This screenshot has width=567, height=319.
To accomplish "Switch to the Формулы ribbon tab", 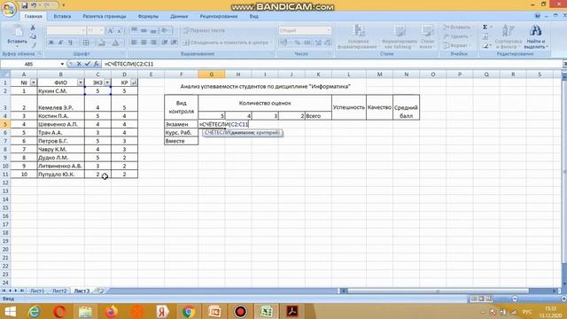I will [148, 16].
